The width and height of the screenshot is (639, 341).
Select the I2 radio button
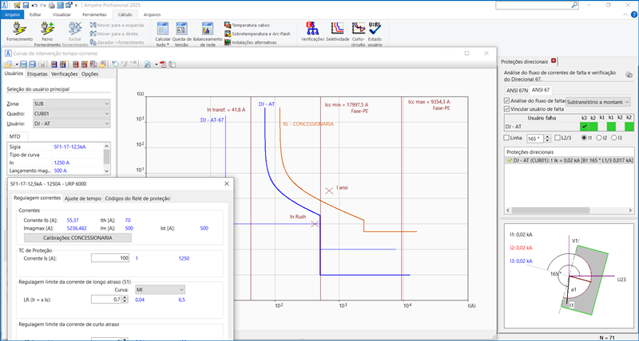tap(599, 138)
